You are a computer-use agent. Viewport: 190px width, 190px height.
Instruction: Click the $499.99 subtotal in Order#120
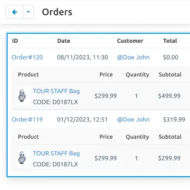click(x=169, y=96)
